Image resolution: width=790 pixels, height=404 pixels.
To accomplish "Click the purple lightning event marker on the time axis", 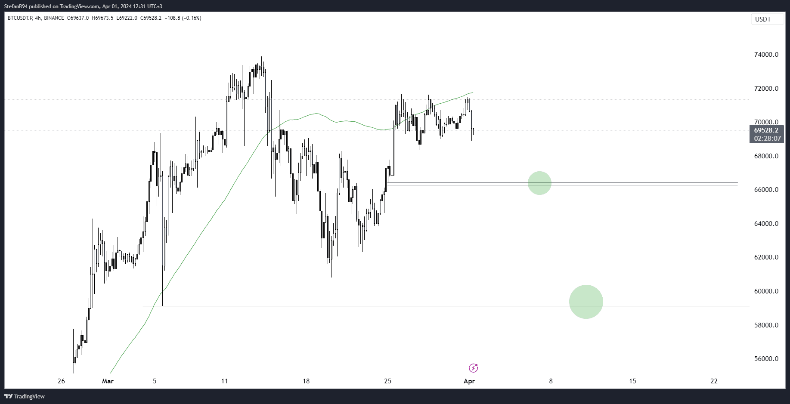I will pyautogui.click(x=474, y=368).
